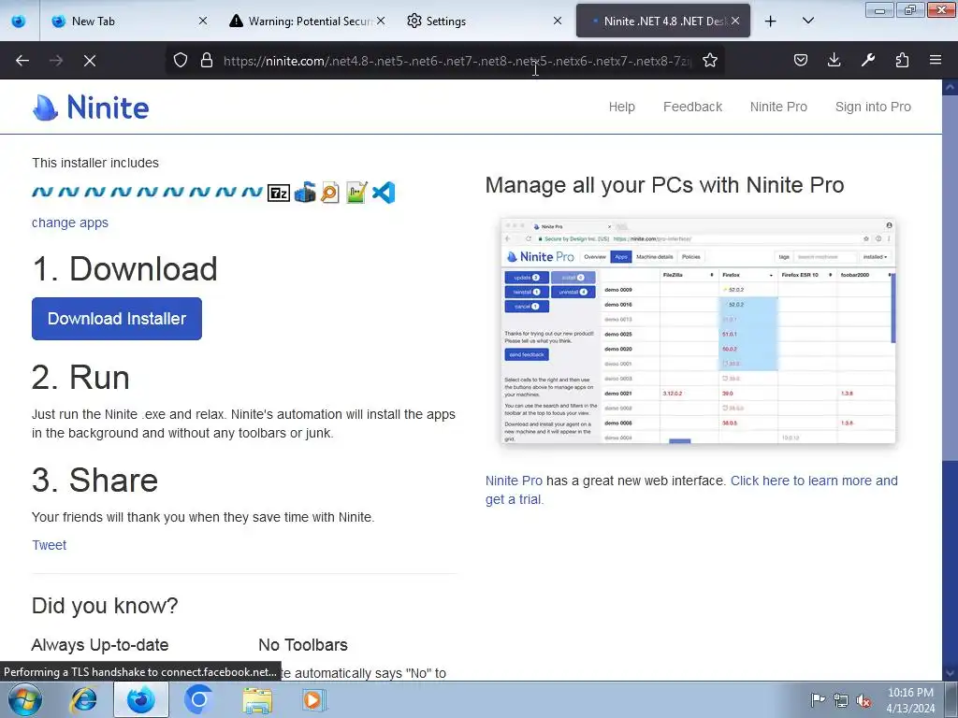The height and width of the screenshot is (718, 958).
Task: Click the Visual Studio Code icon
Action: click(383, 193)
